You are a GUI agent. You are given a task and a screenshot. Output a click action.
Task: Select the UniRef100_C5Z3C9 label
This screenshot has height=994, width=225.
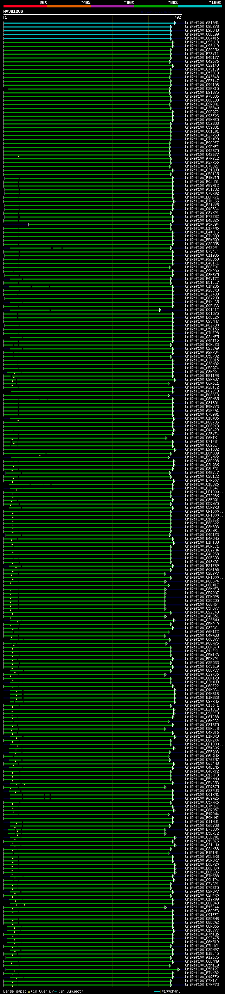[202, 73]
